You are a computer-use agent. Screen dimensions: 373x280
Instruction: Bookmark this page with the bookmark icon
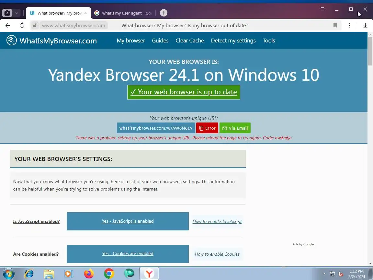pyautogui.click(x=335, y=25)
